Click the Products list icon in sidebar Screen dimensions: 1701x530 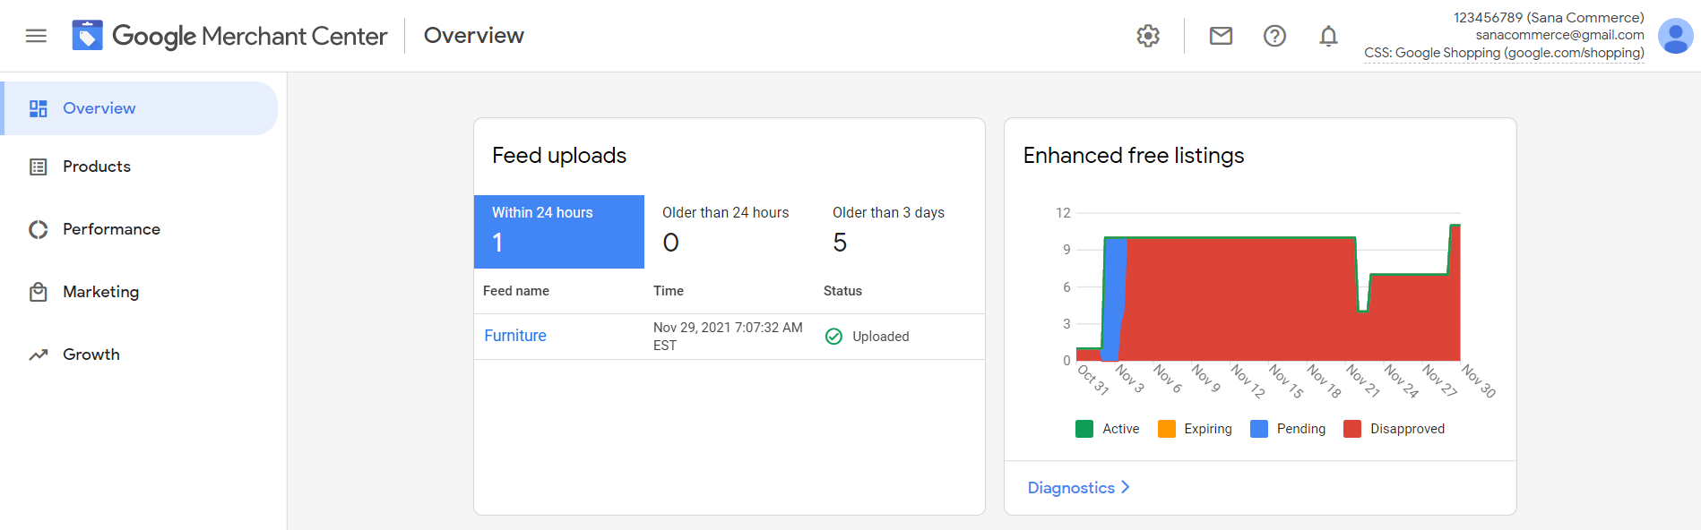pyautogui.click(x=38, y=167)
